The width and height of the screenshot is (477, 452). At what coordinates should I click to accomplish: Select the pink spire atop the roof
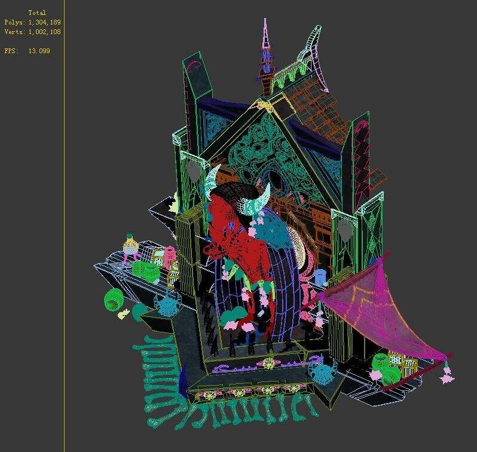(265, 33)
